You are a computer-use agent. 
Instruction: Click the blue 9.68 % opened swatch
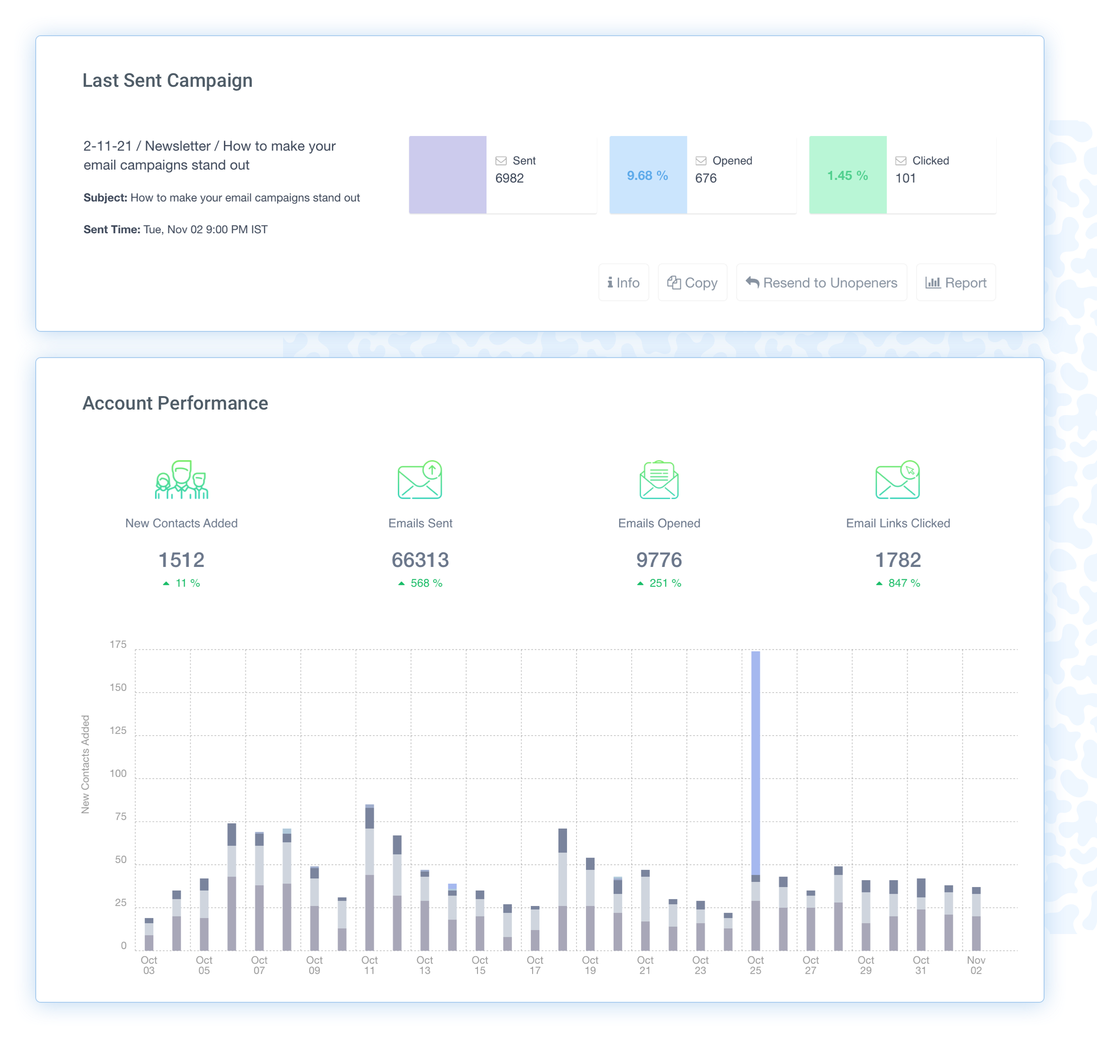pyautogui.click(x=648, y=175)
